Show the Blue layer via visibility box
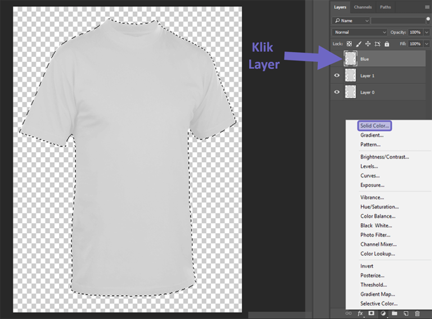 click(337, 59)
